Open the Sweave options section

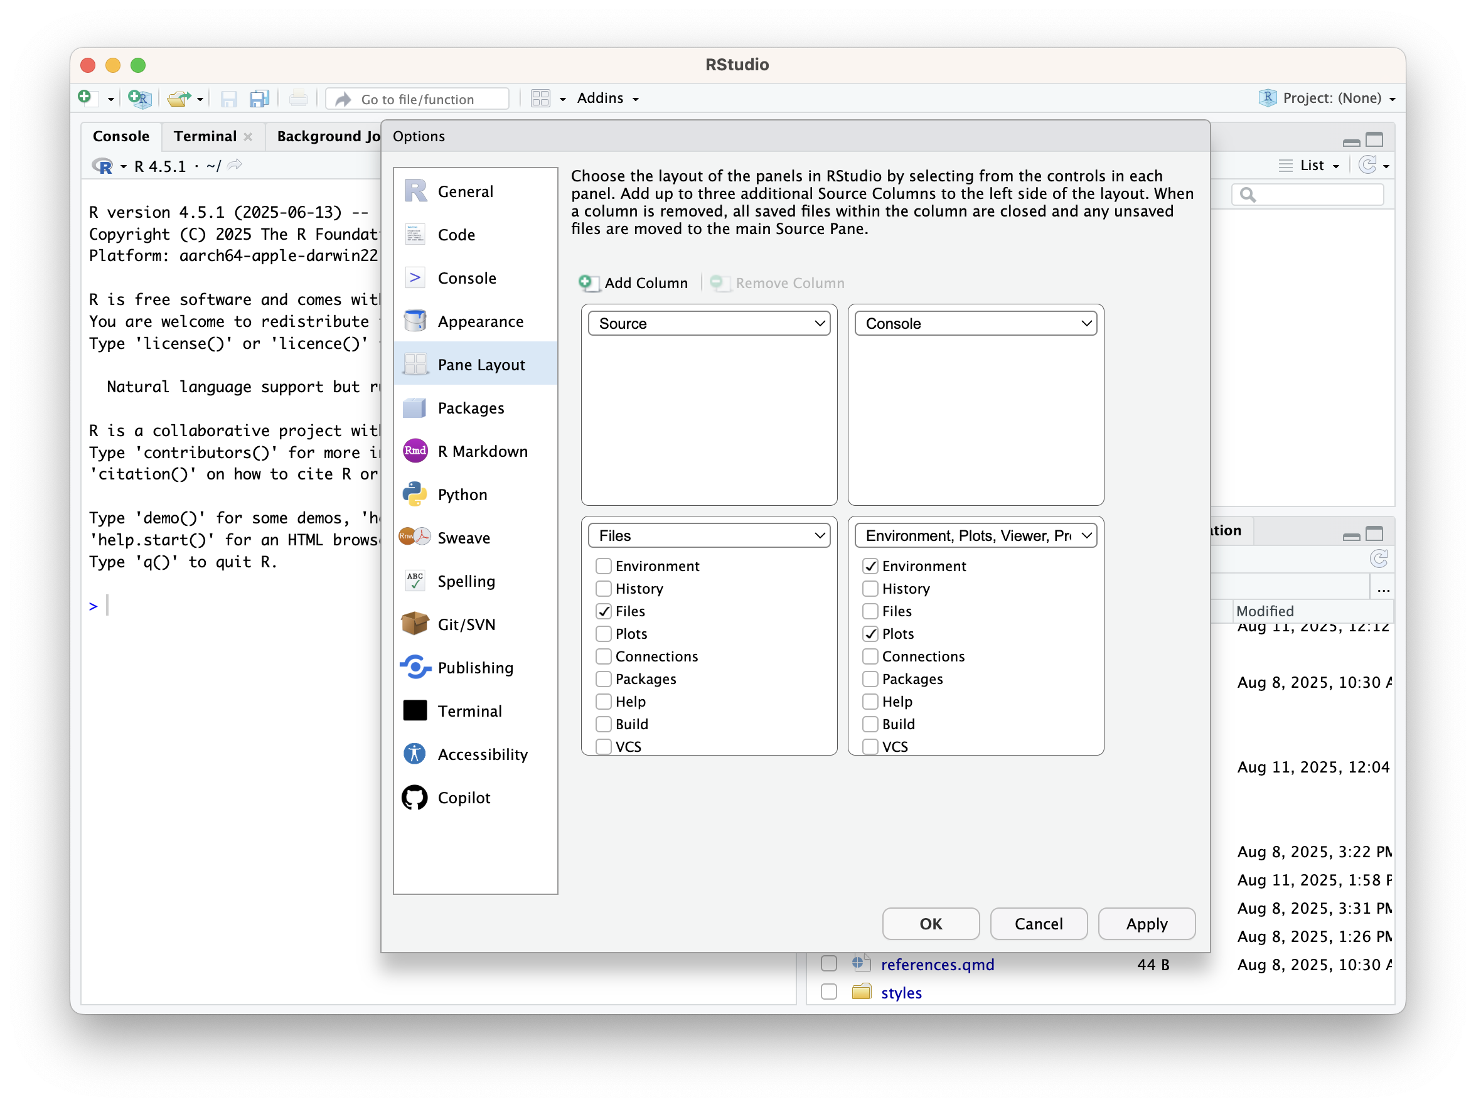(x=475, y=538)
